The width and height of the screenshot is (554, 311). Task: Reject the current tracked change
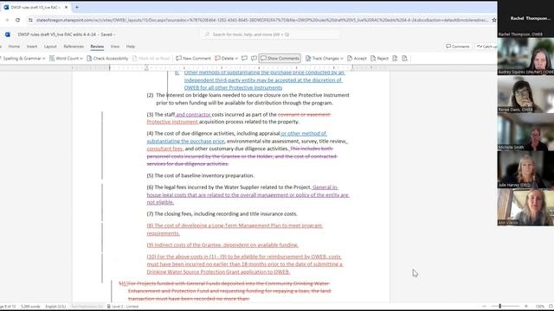(379, 58)
